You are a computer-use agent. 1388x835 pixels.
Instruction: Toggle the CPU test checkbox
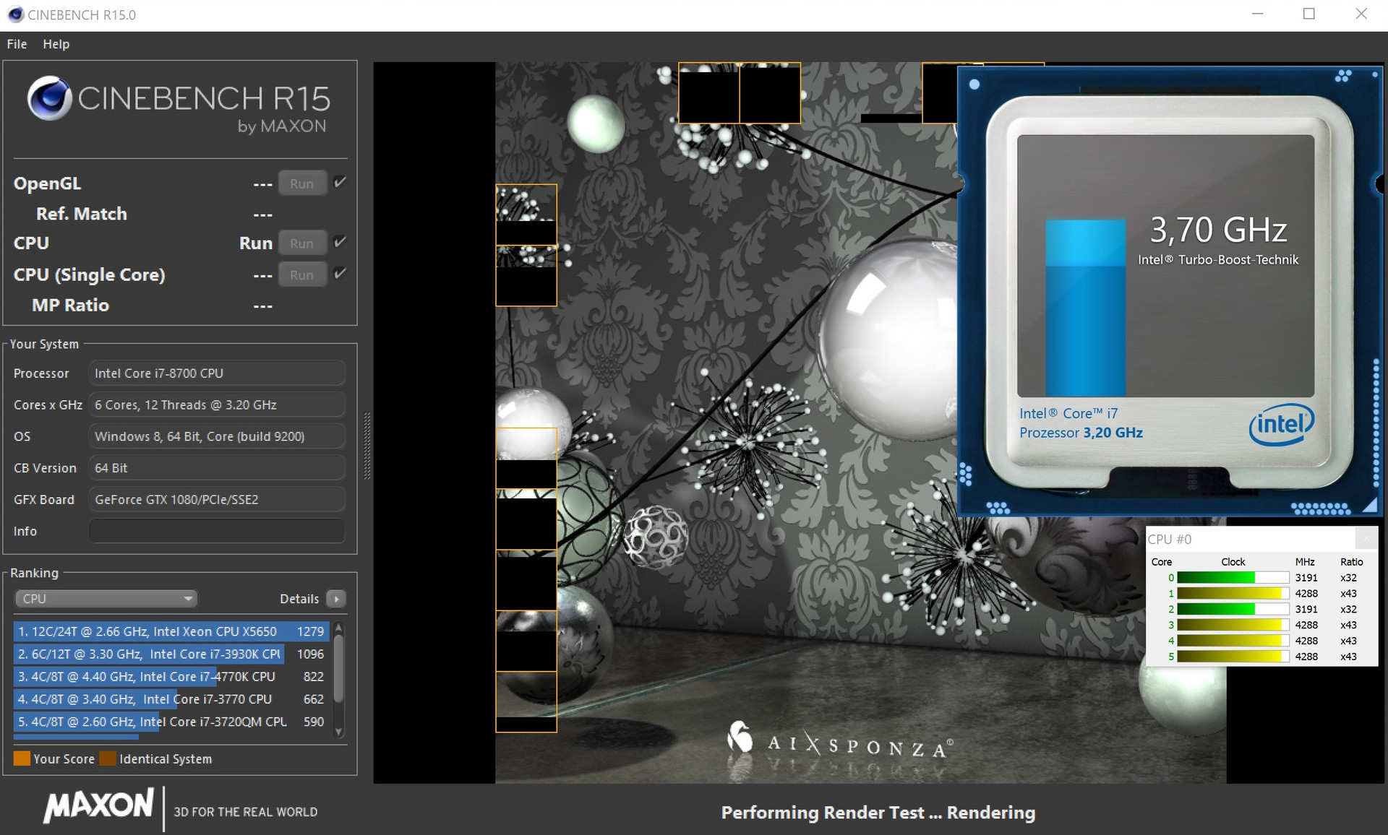point(340,242)
